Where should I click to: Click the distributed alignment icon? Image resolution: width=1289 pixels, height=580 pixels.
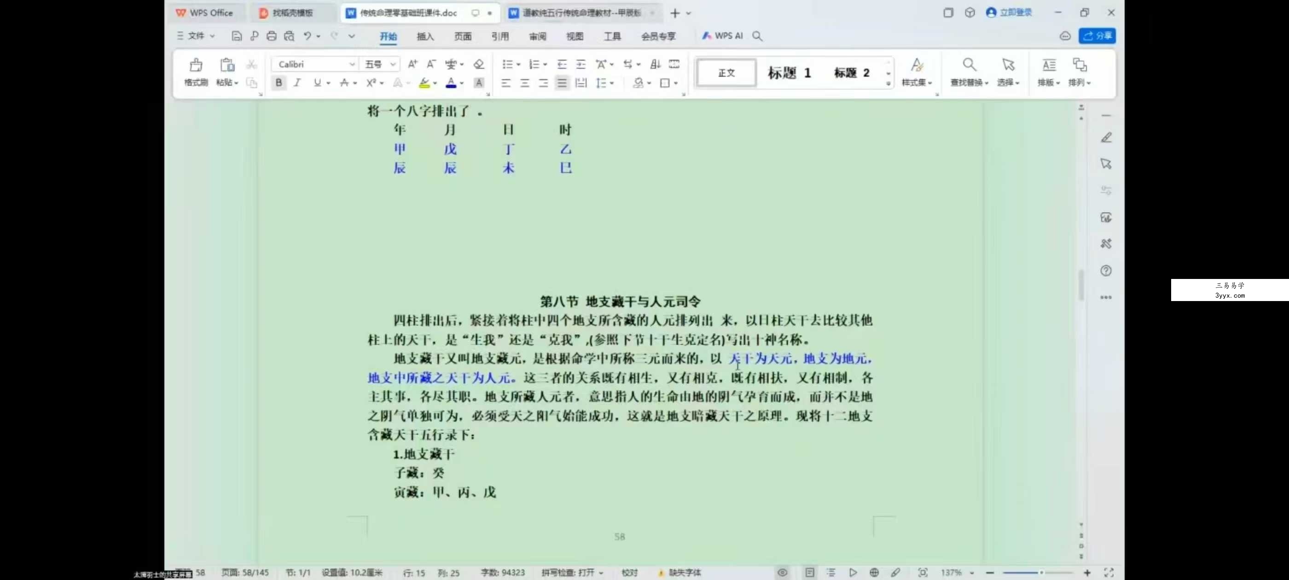(581, 83)
